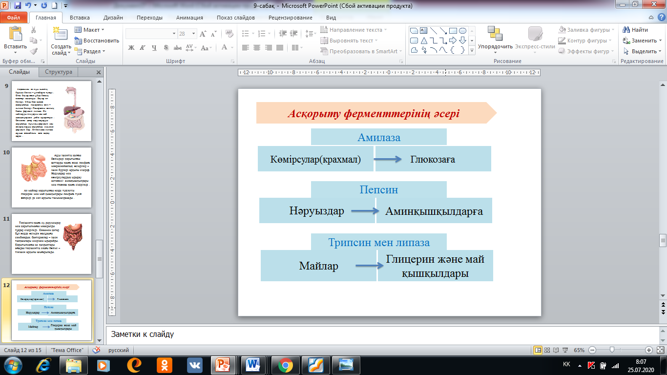Open the Вставка ribbon tab

click(x=80, y=18)
